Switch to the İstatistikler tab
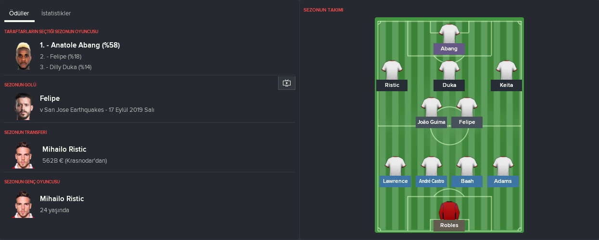The height and width of the screenshot is (240, 599). point(56,13)
